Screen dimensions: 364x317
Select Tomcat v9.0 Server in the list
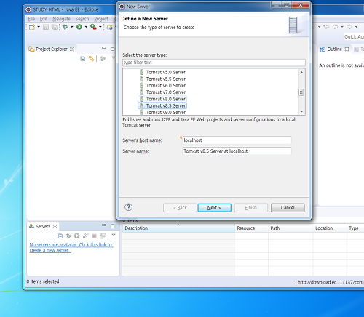(163, 112)
